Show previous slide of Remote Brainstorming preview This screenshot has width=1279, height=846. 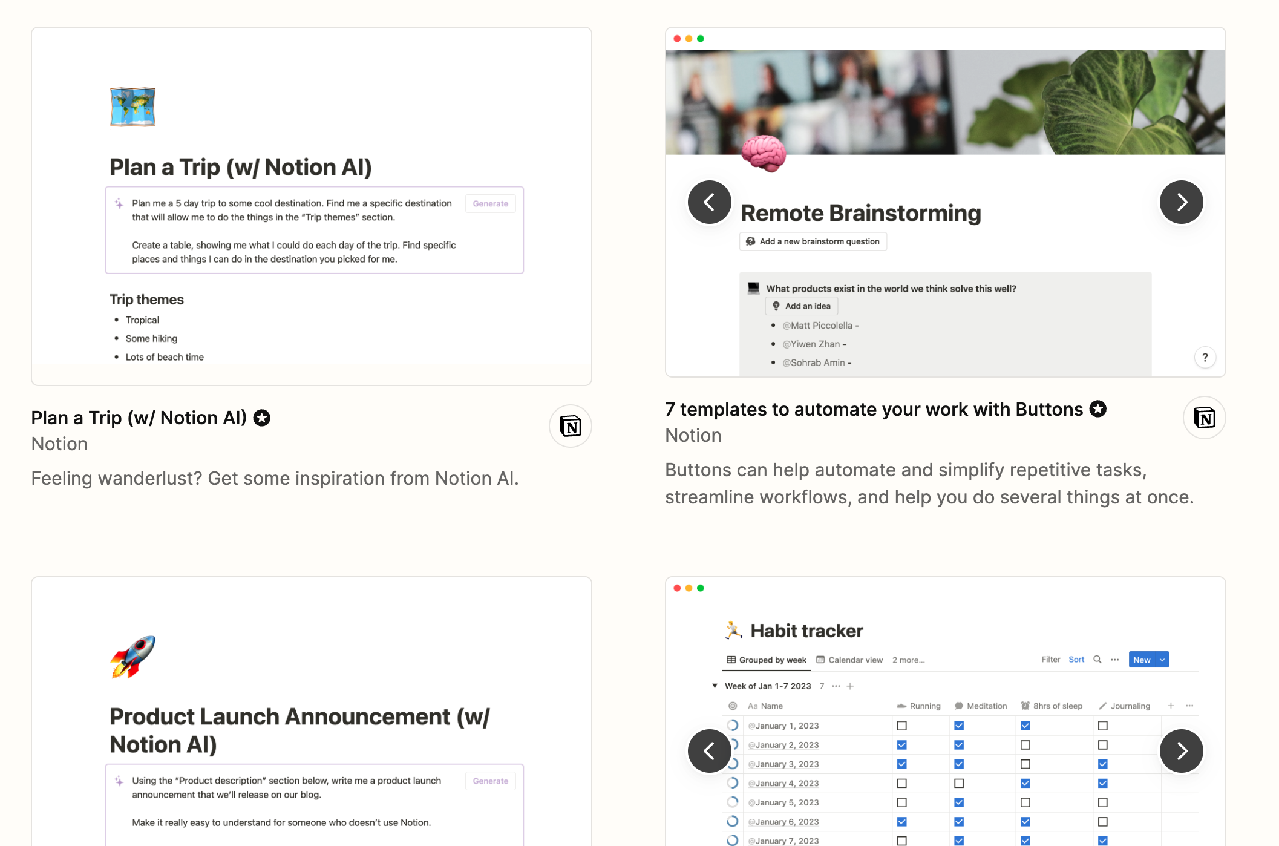pos(710,202)
